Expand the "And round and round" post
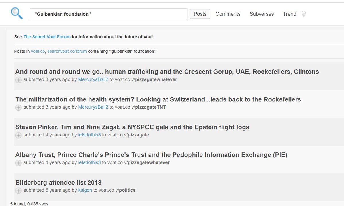 18,80
